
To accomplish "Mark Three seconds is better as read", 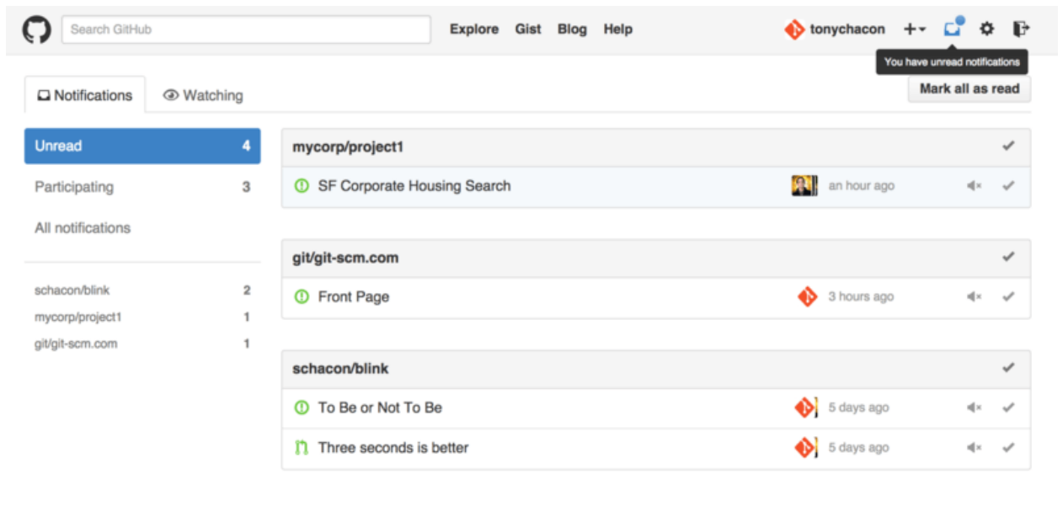I will 1008,448.
